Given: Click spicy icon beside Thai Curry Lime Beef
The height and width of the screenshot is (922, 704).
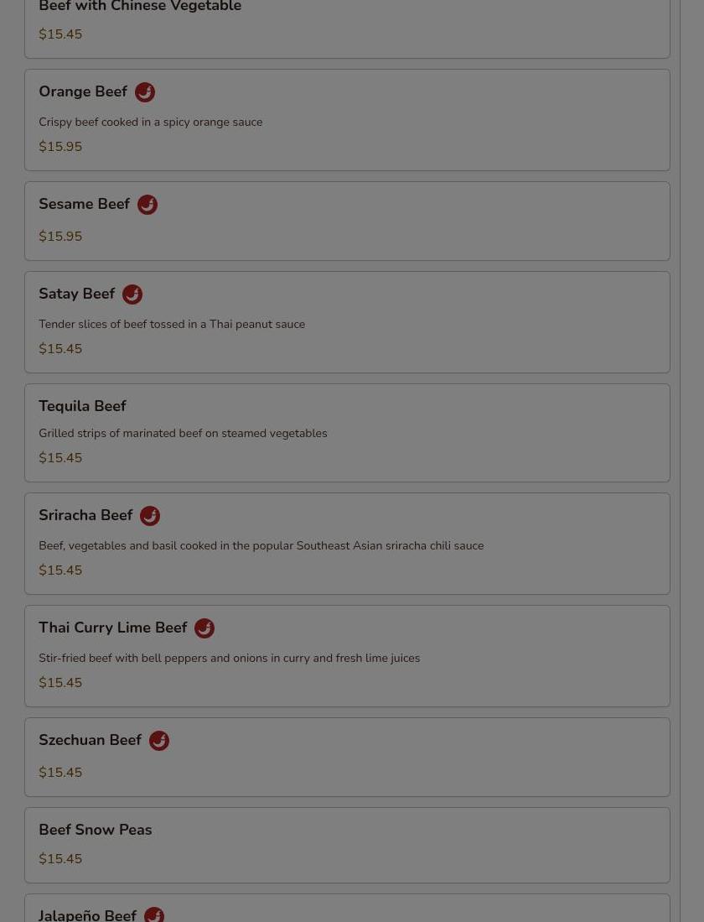Looking at the screenshot, I should (x=204, y=628).
